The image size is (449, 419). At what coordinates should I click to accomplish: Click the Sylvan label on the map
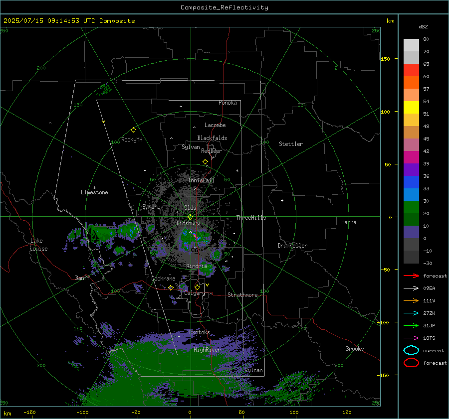(191, 147)
